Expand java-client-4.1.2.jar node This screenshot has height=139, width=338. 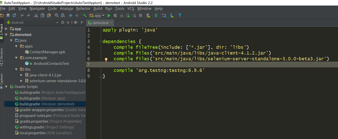click(21, 75)
